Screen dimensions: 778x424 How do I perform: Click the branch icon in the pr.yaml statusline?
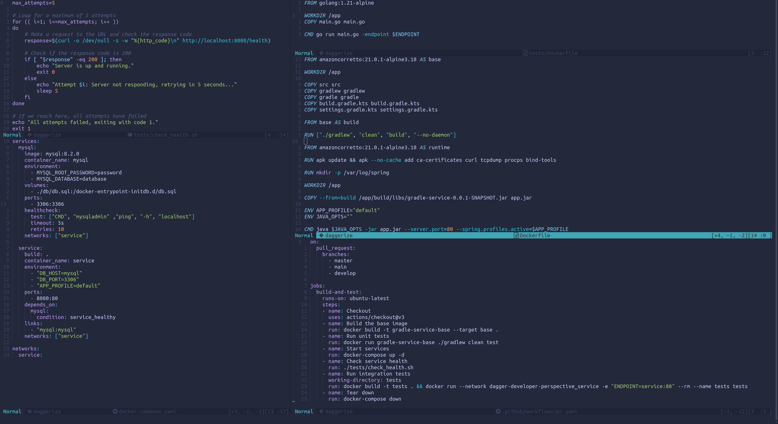pyautogui.click(x=321, y=411)
